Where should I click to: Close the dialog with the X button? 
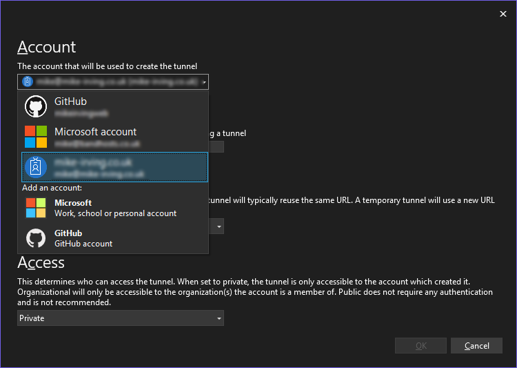click(503, 13)
